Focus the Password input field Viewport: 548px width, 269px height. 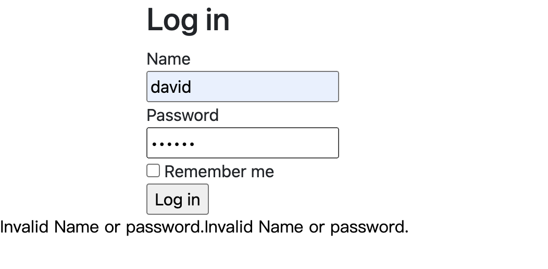click(242, 143)
